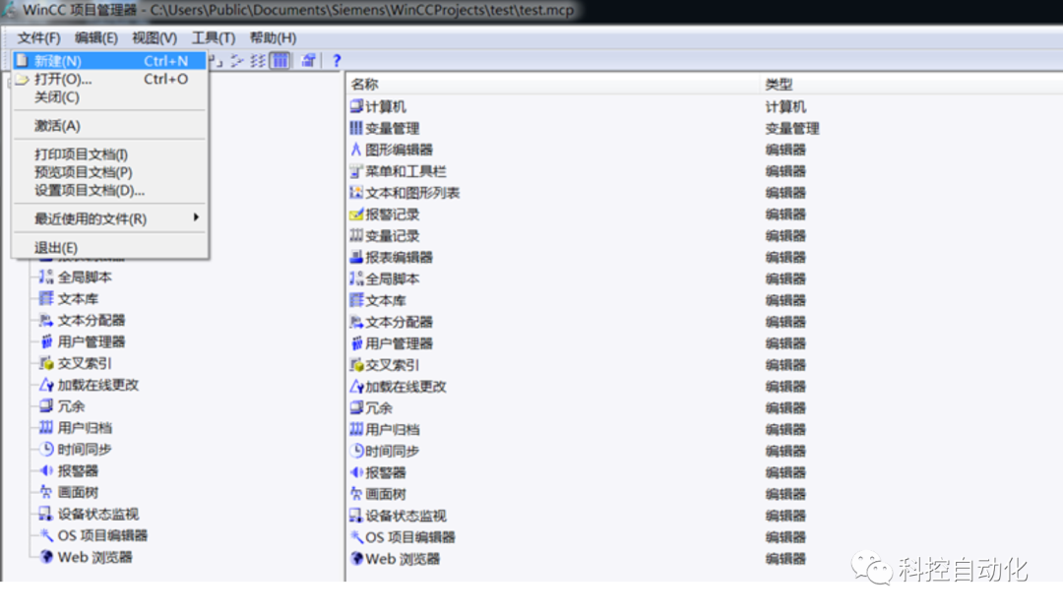
Task: Sort by the 类型 column header
Action: click(911, 84)
